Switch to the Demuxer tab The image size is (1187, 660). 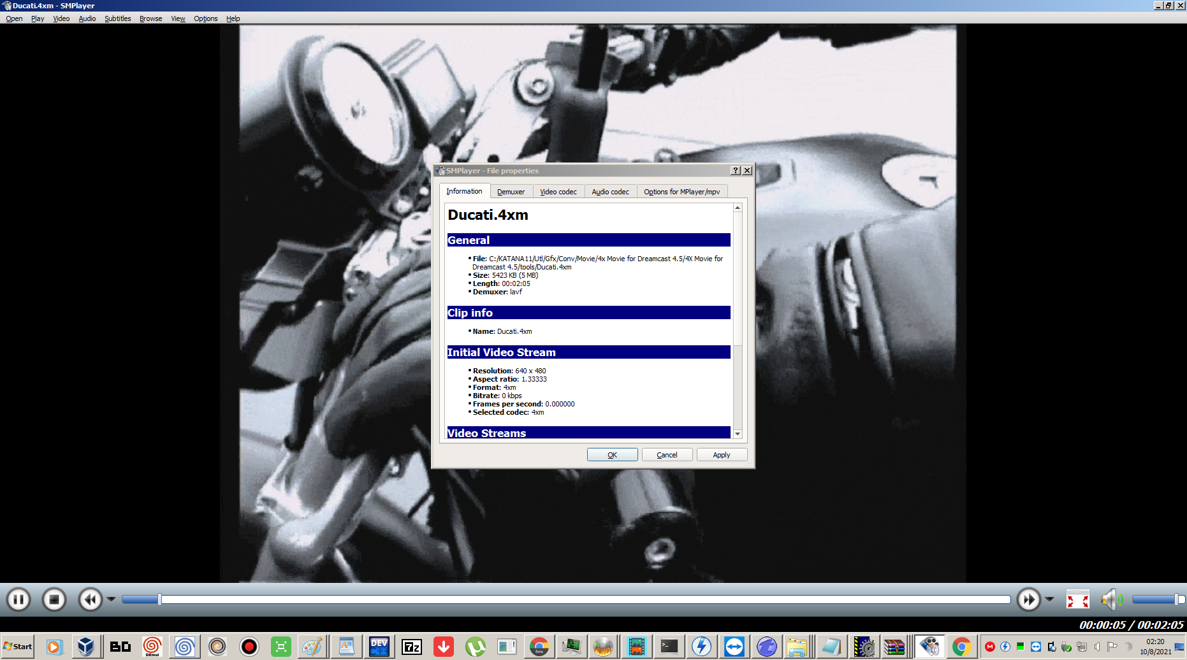coord(511,192)
